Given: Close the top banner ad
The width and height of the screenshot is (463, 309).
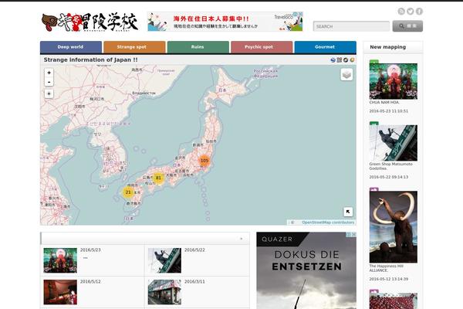Looking at the screenshot, I should tap(300, 14).
